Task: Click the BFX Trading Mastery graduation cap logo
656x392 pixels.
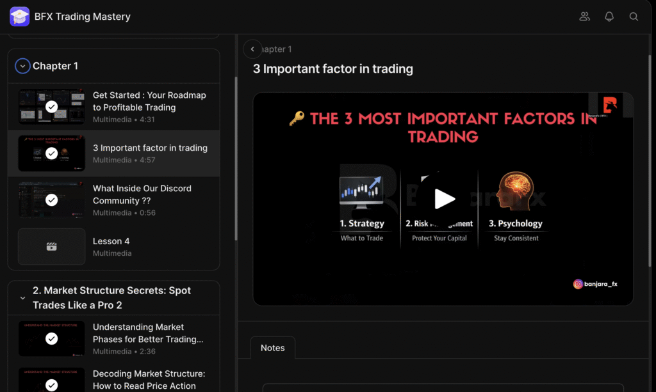Action: (20, 17)
